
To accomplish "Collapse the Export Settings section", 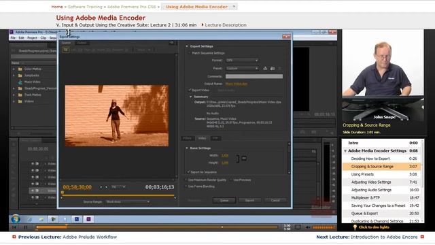I will 187,46.
